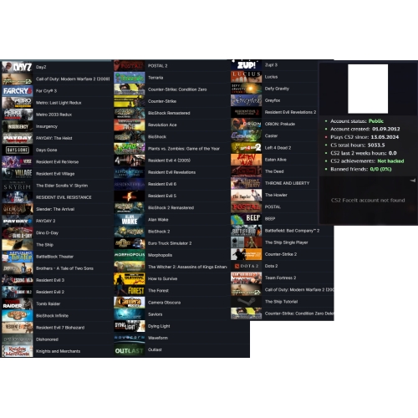Select the Resident Evil Village thumbnail

18,174
